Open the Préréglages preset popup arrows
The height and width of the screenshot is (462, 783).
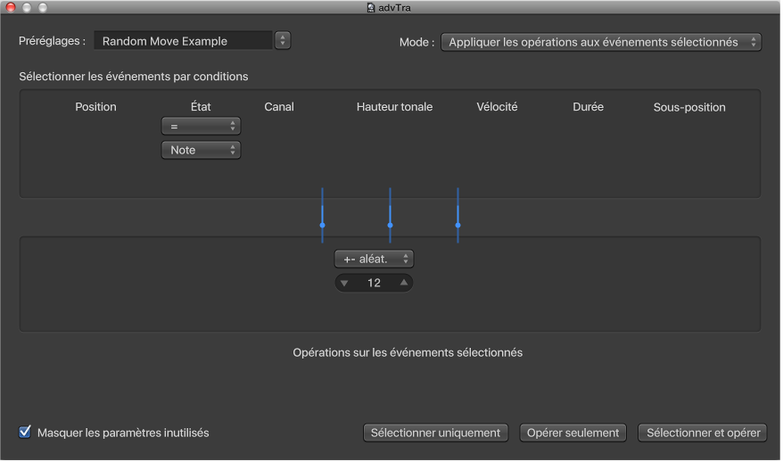tap(283, 40)
